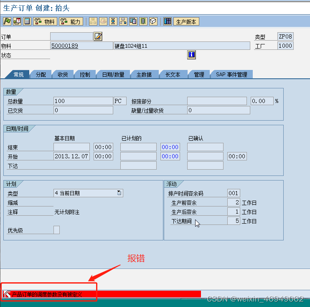The width and height of the screenshot is (310, 307).
Task: Open the 收货 tab
Action: pyautogui.click(x=63, y=75)
